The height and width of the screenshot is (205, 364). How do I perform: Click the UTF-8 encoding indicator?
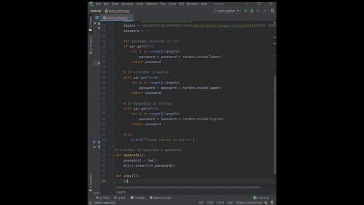point(220,203)
